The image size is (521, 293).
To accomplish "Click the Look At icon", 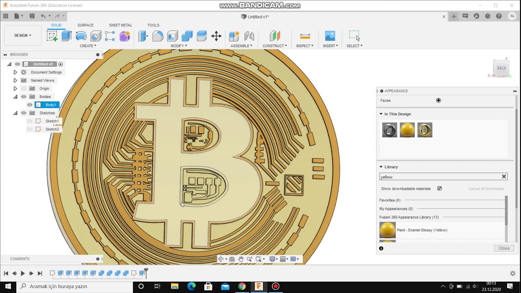I will (232, 259).
